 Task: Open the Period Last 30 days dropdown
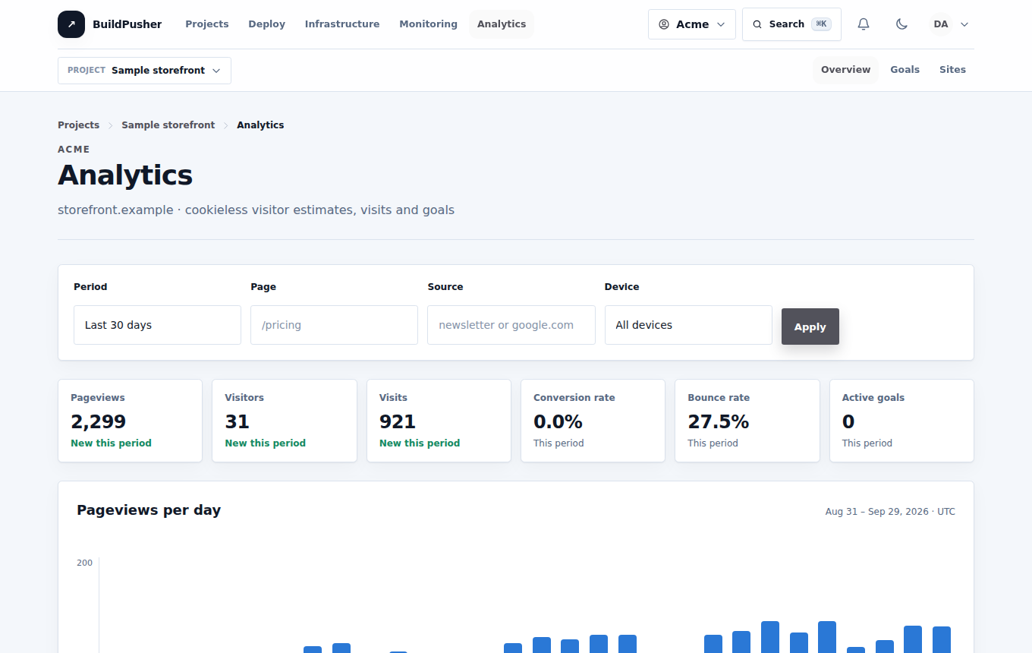[157, 325]
